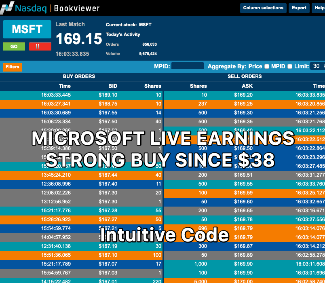The height and width of the screenshot is (283, 325).
Task: Click buy time 15:54:59.774
Action: click(56, 228)
